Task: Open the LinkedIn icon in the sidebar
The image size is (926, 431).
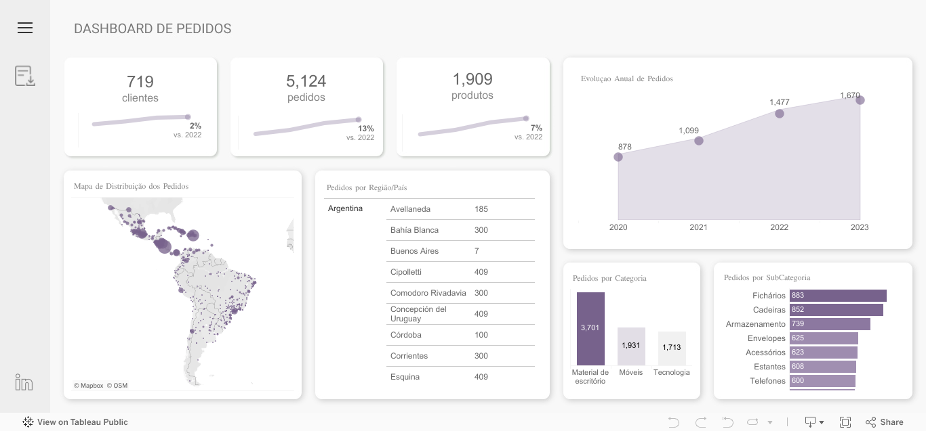Action: tap(24, 382)
